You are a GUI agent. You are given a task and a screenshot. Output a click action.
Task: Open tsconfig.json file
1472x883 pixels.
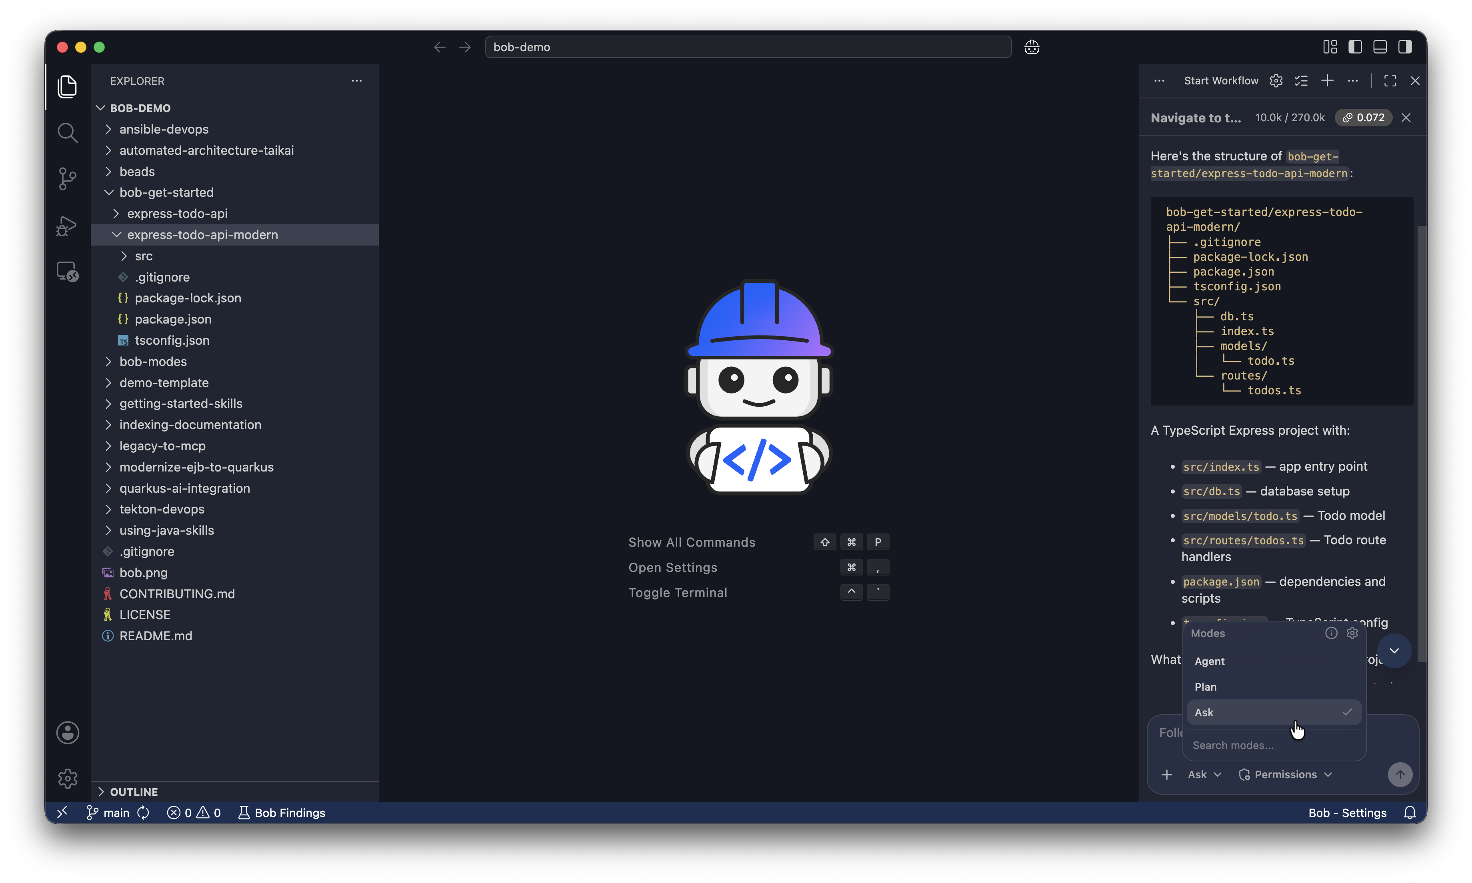click(235, 340)
